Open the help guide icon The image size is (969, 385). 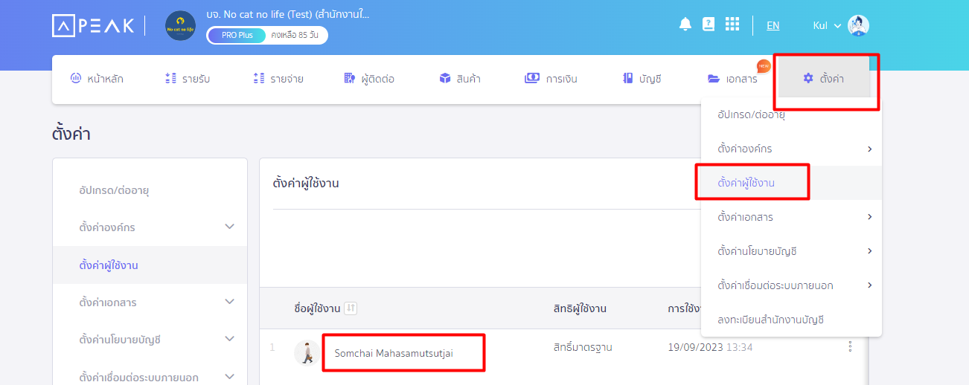click(709, 25)
